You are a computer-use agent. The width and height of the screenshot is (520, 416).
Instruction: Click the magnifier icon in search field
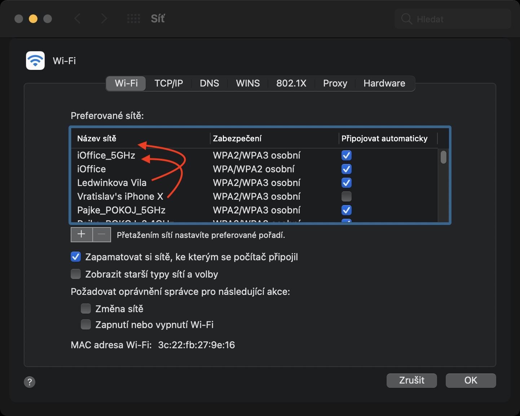pyautogui.click(x=406, y=19)
